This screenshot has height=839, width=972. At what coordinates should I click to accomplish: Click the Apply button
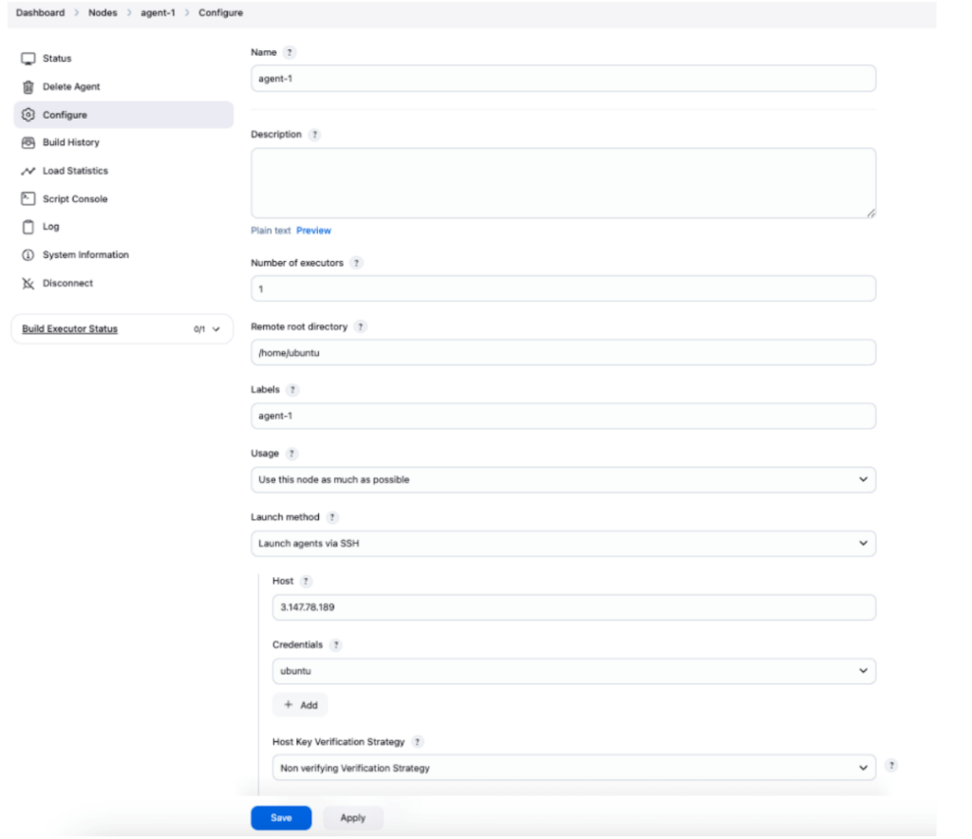tap(353, 818)
